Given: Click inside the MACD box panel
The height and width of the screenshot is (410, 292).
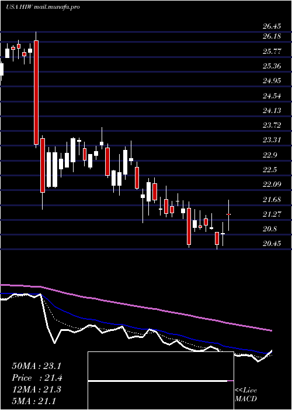Looking at the screenshot, I should tap(161, 381).
